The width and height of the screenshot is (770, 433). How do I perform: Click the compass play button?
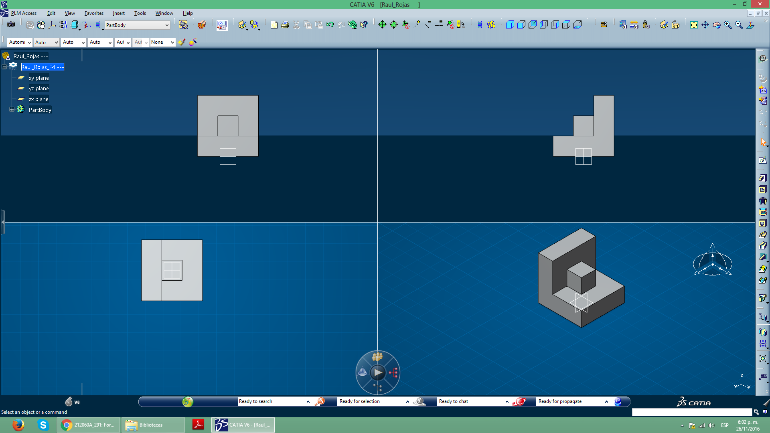pyautogui.click(x=378, y=373)
